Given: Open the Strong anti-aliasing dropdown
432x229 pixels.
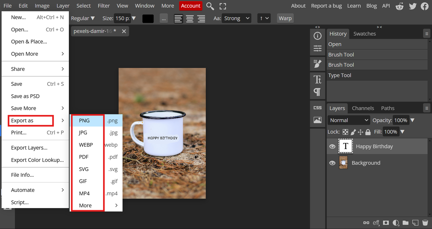Looking at the screenshot, I should (237, 19).
